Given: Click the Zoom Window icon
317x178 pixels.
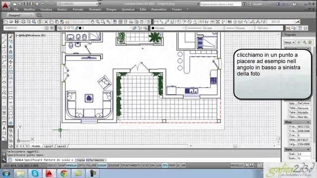Looking at the screenshot, I should pyautogui.click(x=103, y=22).
